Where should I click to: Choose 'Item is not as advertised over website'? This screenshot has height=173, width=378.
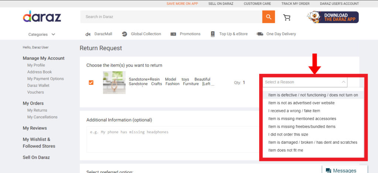point(313,103)
